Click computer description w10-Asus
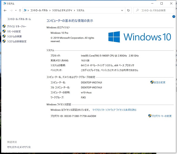 [86, 93]
